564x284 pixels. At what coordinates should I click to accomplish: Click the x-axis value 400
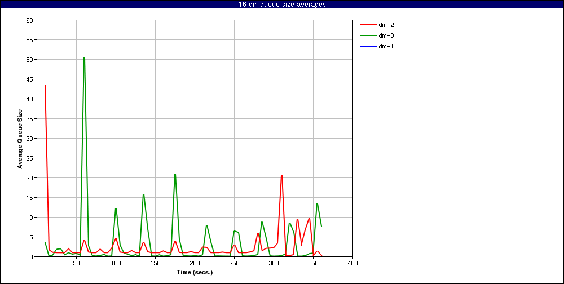pos(352,263)
